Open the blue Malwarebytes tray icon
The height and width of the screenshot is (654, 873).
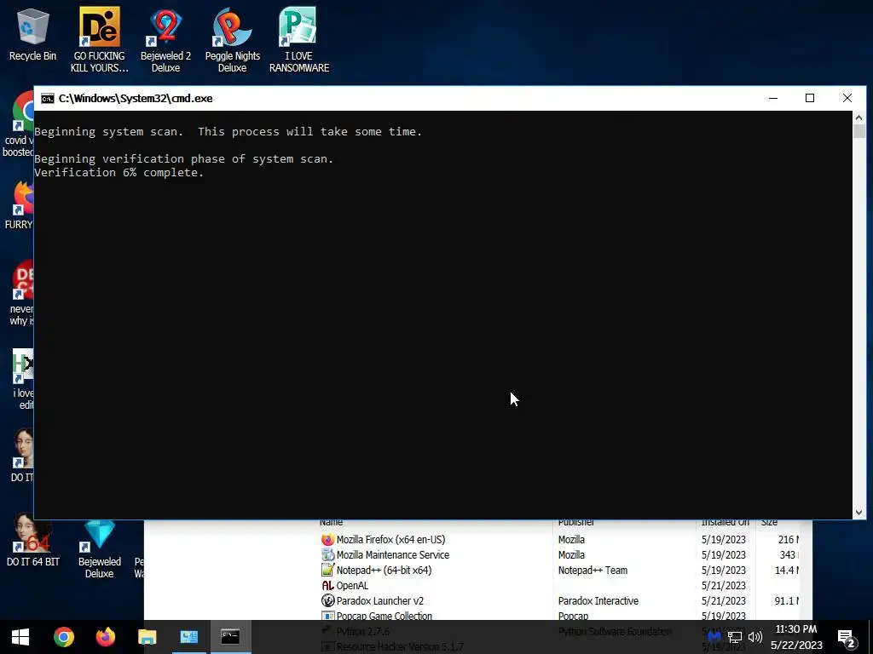714,637
